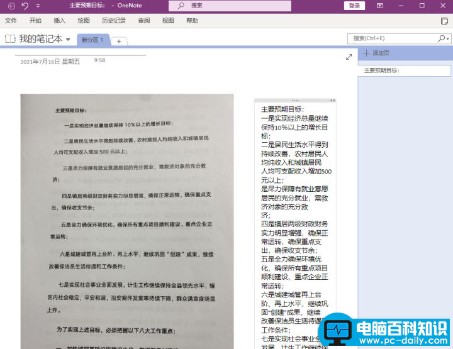Click the note container width arrows icon
Viewport: 453px width, 349px height.
coord(333,101)
